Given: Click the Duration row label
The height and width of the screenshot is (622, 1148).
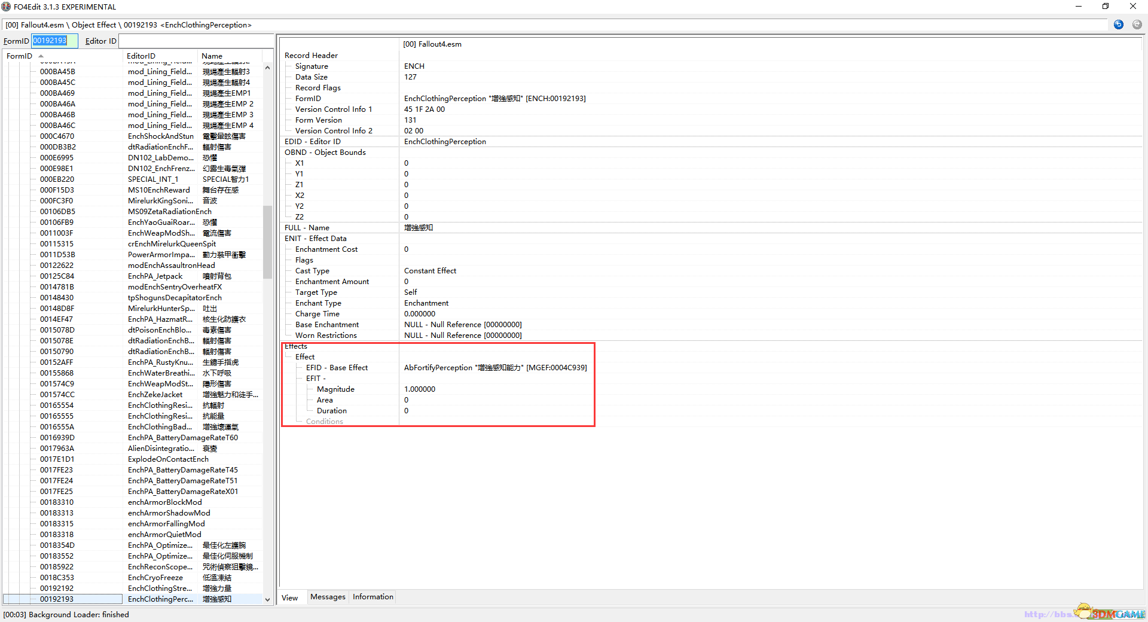Looking at the screenshot, I should point(332,411).
